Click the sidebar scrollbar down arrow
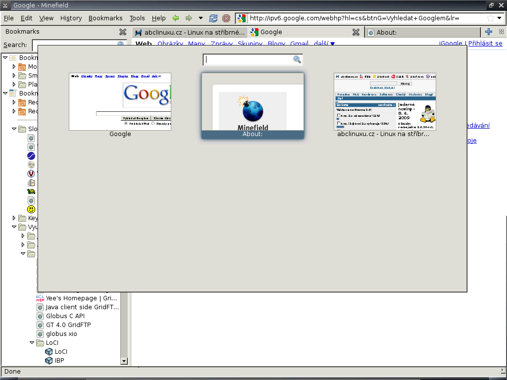Screen dimensions: 507x380 pos(124,361)
